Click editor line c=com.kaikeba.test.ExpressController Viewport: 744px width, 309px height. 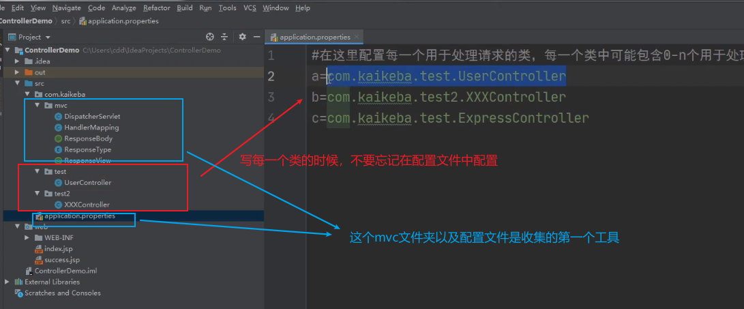[450, 118]
